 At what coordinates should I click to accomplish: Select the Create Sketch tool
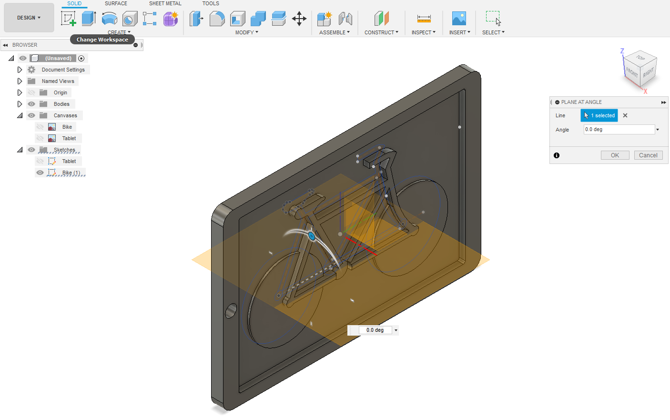[69, 19]
